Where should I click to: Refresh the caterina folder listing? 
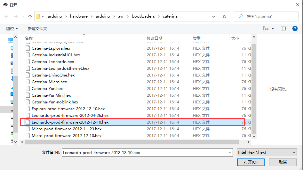225,16
